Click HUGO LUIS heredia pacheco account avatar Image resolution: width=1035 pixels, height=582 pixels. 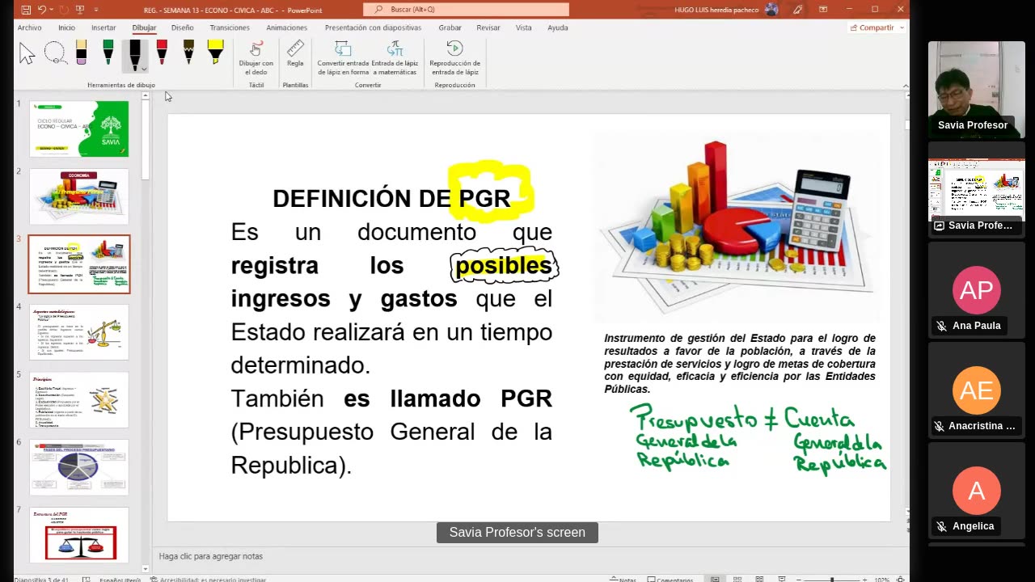(771, 10)
